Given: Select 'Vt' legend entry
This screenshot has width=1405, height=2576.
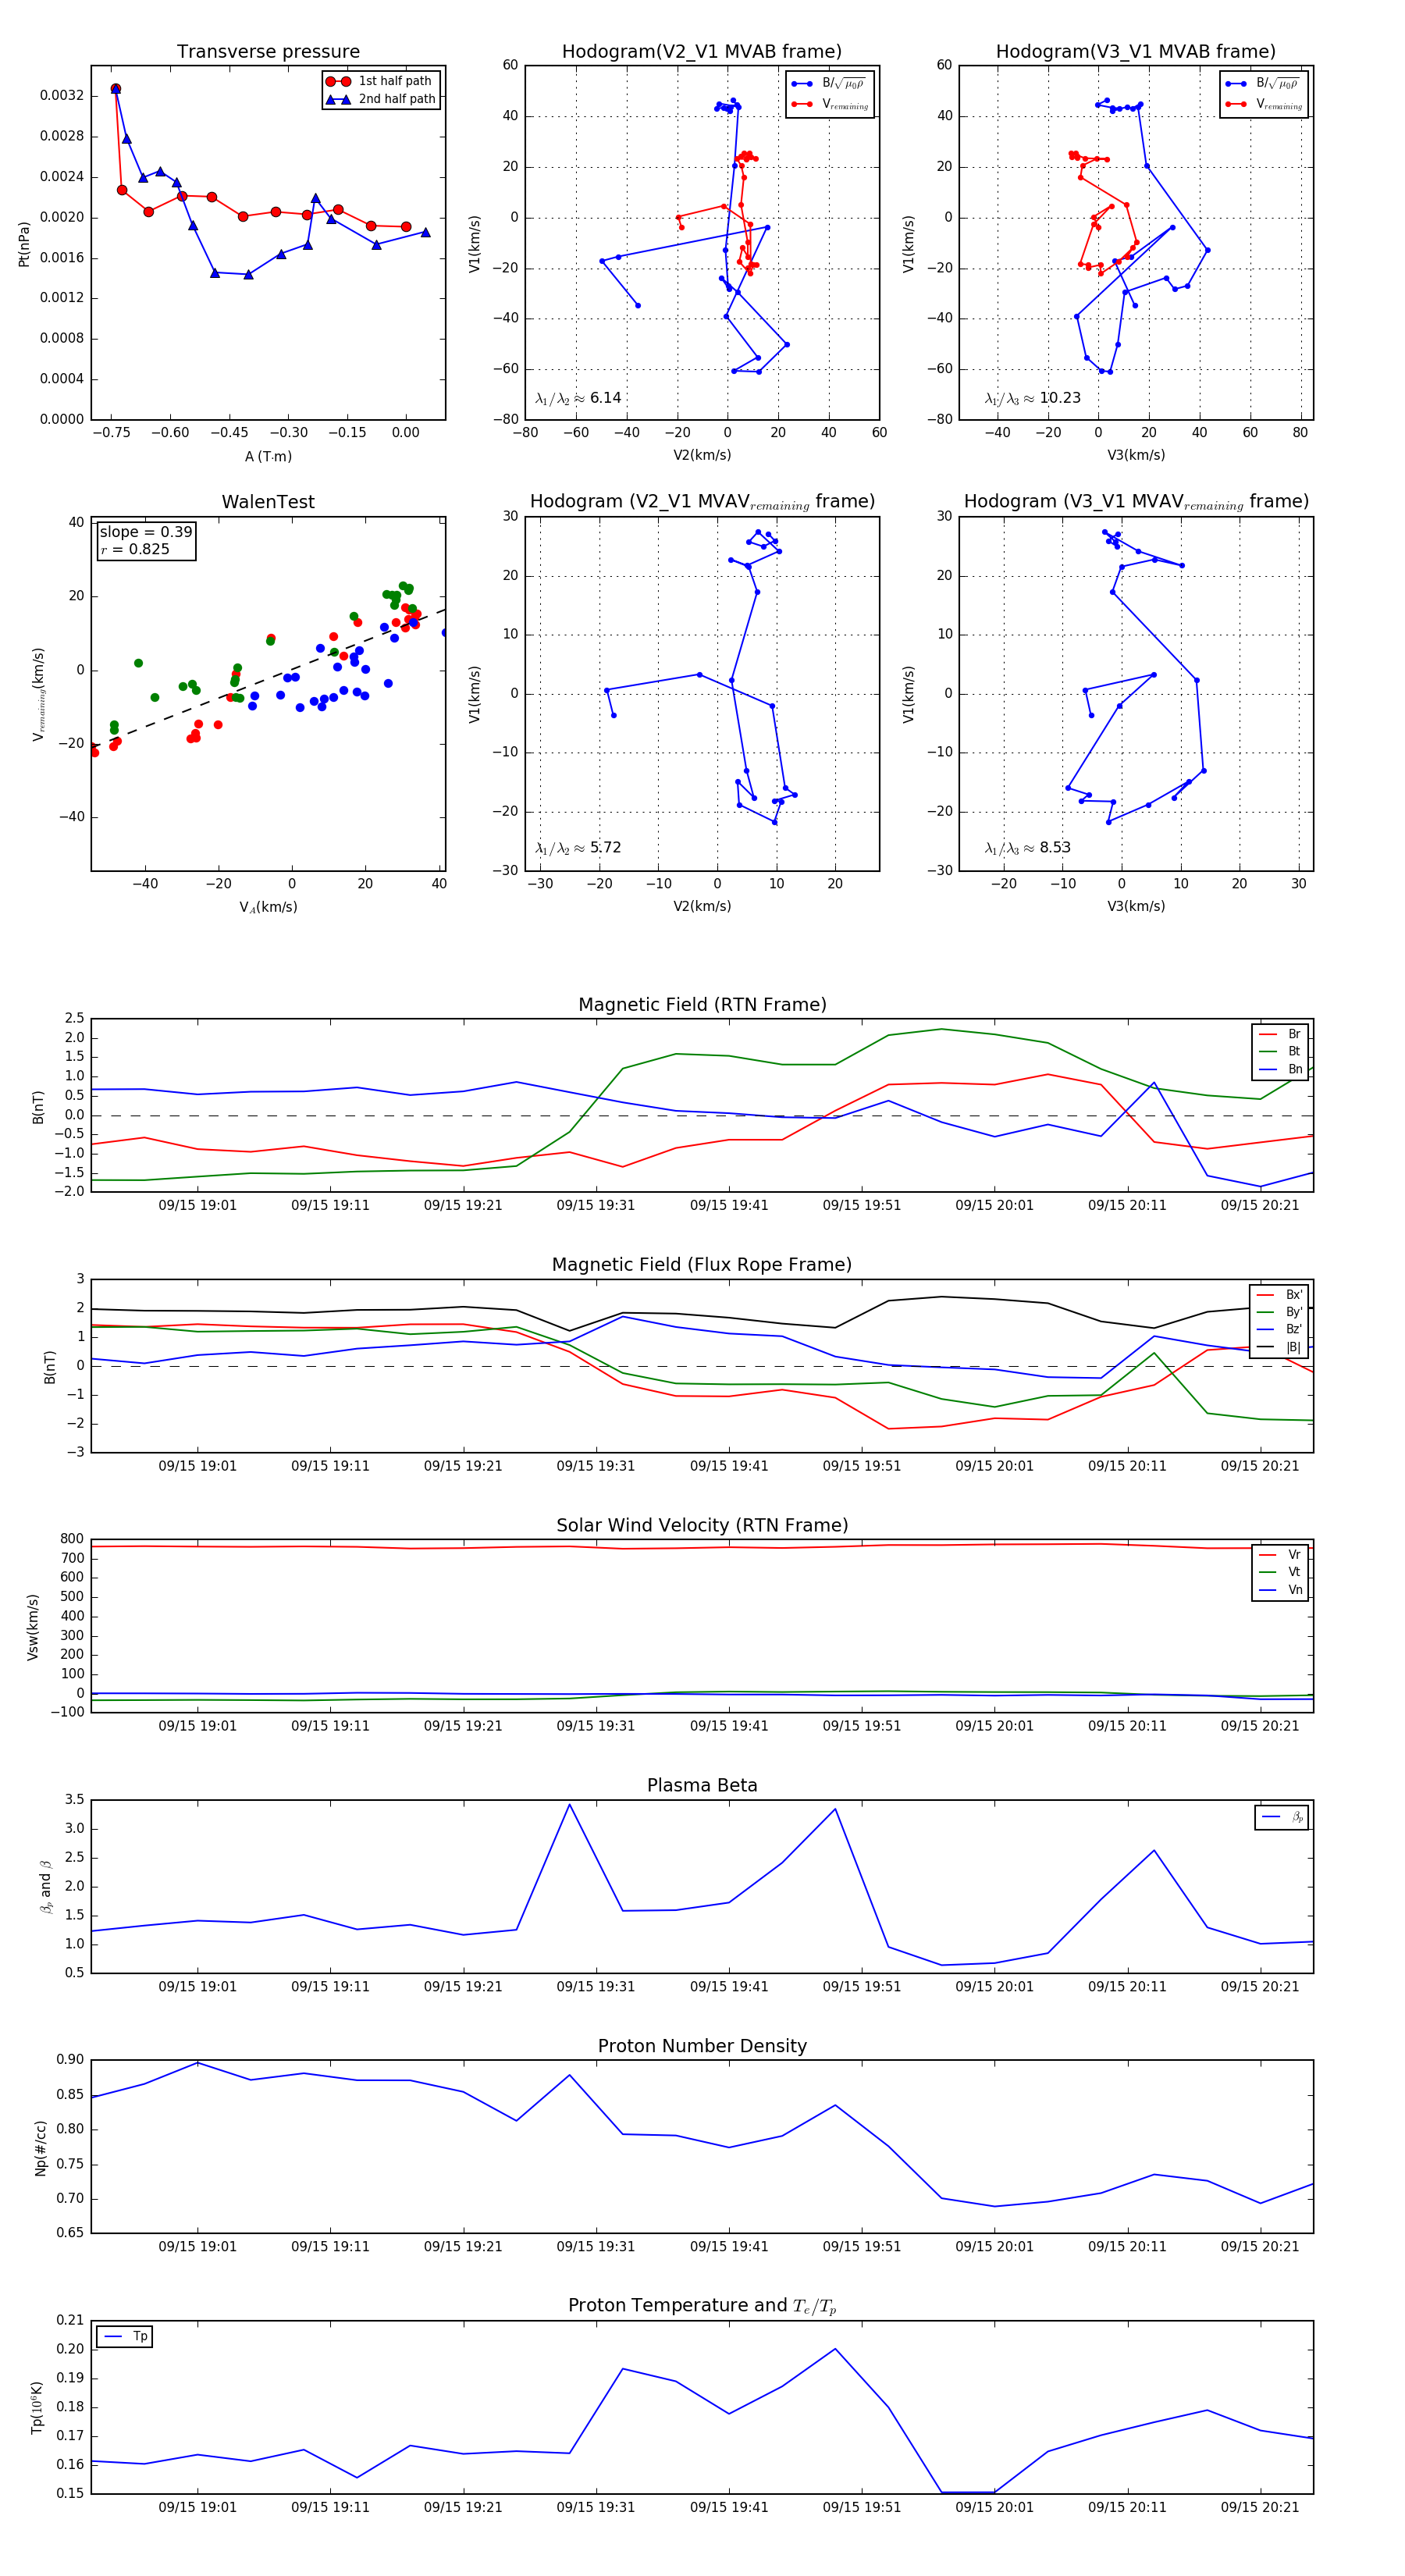Looking at the screenshot, I should click(x=1281, y=1572).
